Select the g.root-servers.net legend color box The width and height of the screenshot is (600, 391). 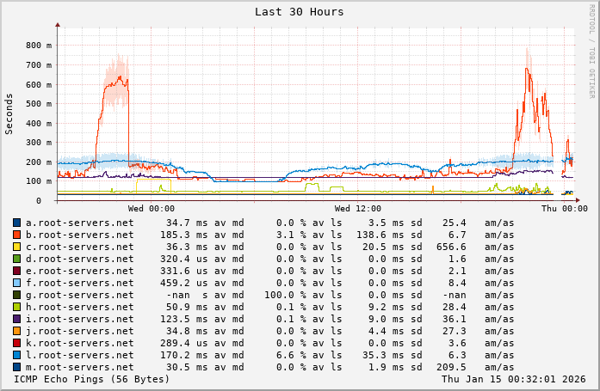click(16, 295)
